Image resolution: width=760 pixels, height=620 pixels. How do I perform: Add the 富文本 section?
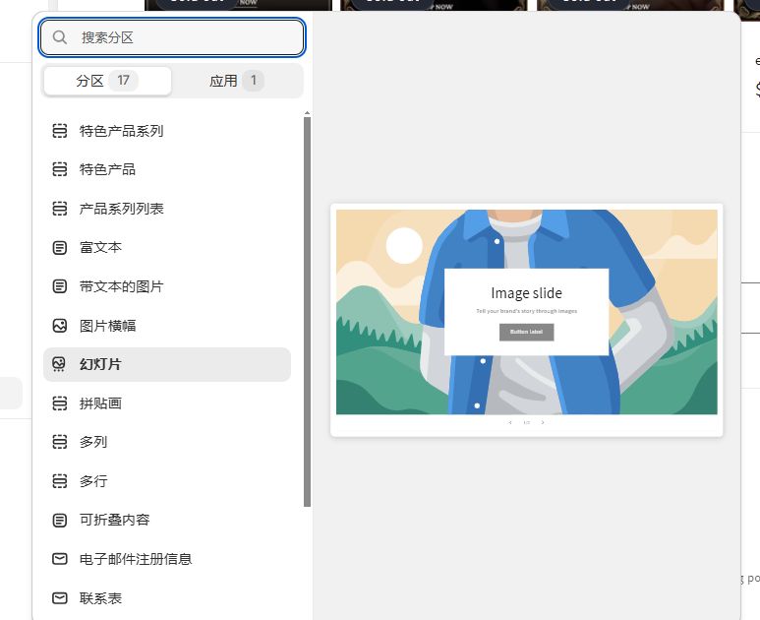pos(167,248)
